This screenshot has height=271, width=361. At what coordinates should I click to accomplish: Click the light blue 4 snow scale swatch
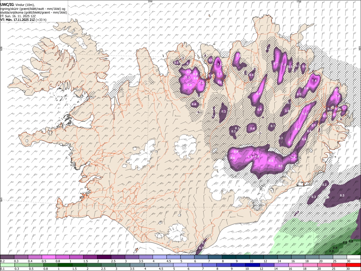pos(160,257)
